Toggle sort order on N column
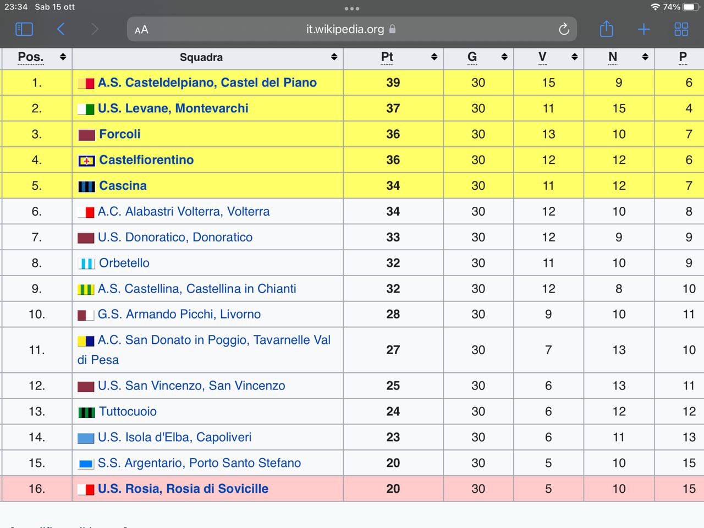The height and width of the screenshot is (528, 704). tap(645, 57)
